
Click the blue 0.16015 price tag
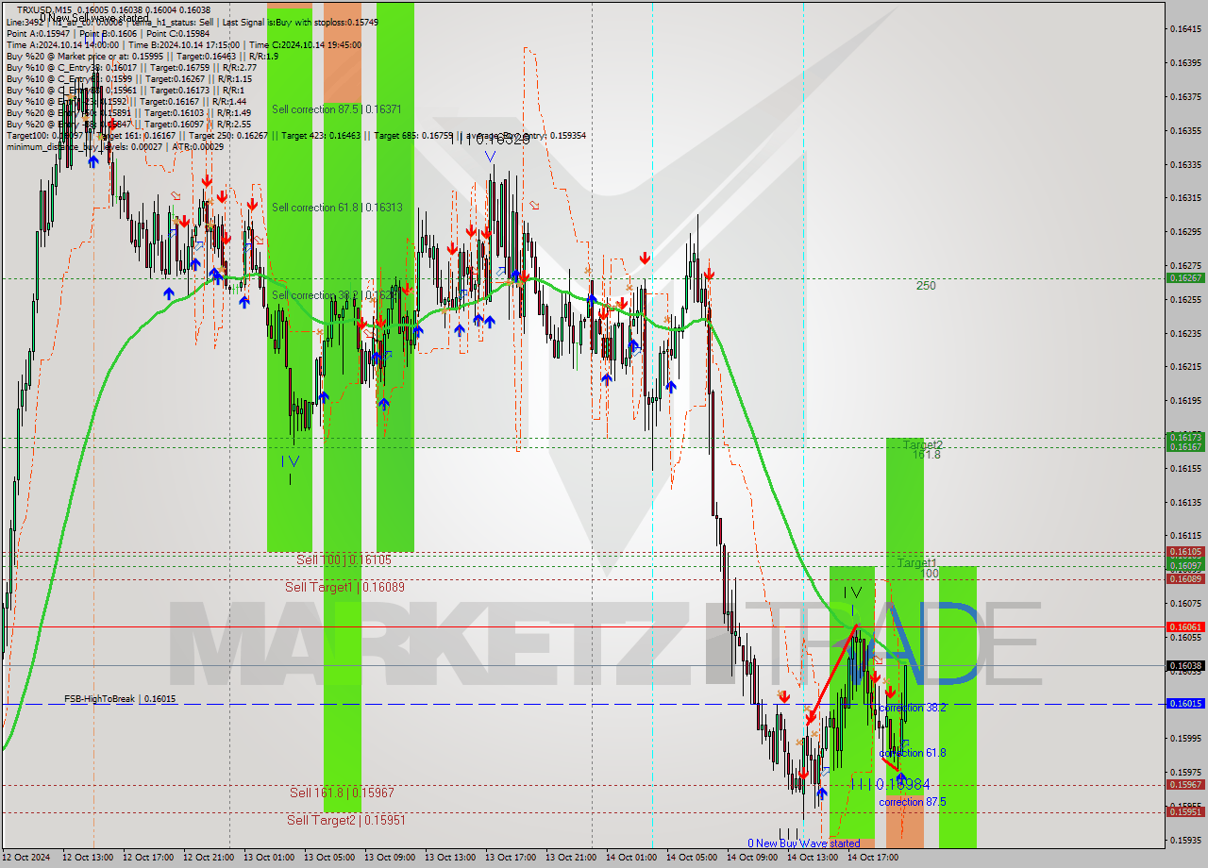pyautogui.click(x=1185, y=704)
